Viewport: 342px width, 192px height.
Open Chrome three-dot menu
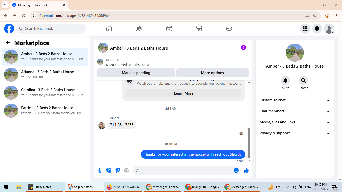(x=336, y=16)
